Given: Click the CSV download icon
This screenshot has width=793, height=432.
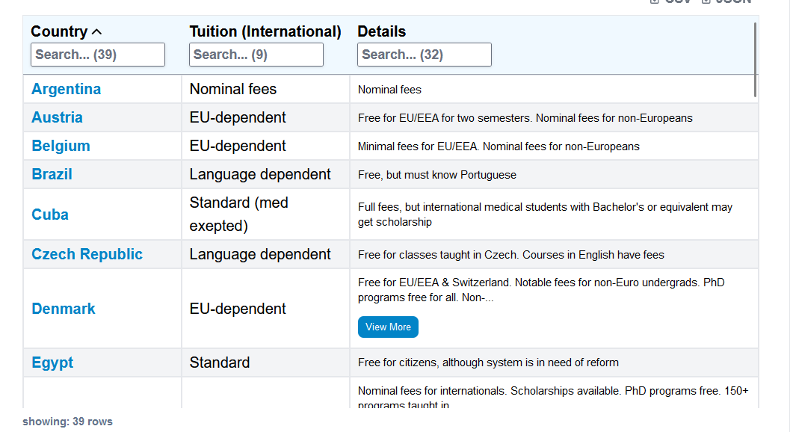Looking at the screenshot, I should point(655,1).
